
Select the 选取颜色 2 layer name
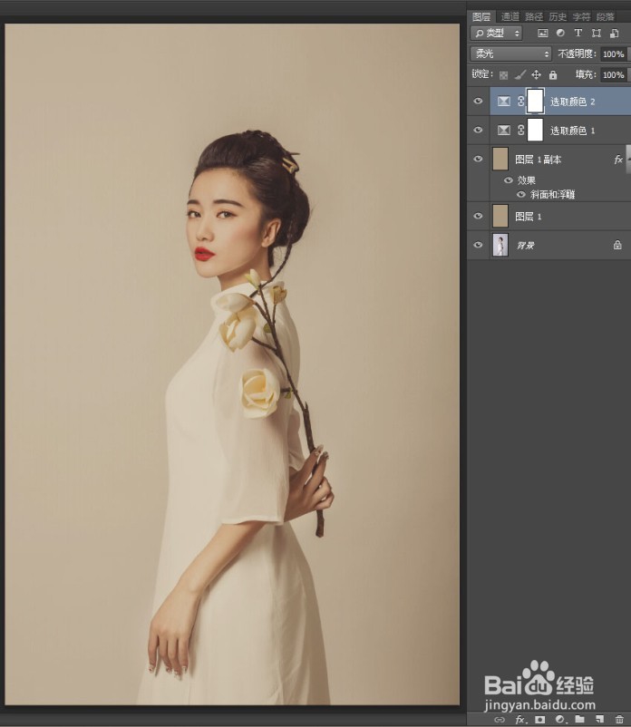573,102
